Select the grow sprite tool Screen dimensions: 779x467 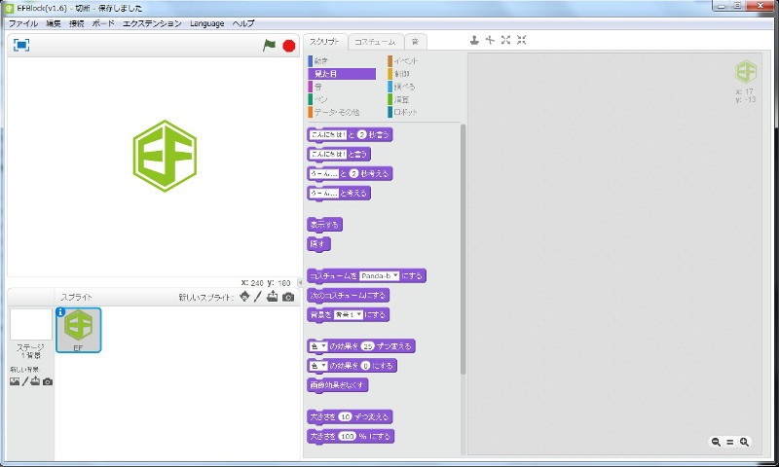point(505,40)
